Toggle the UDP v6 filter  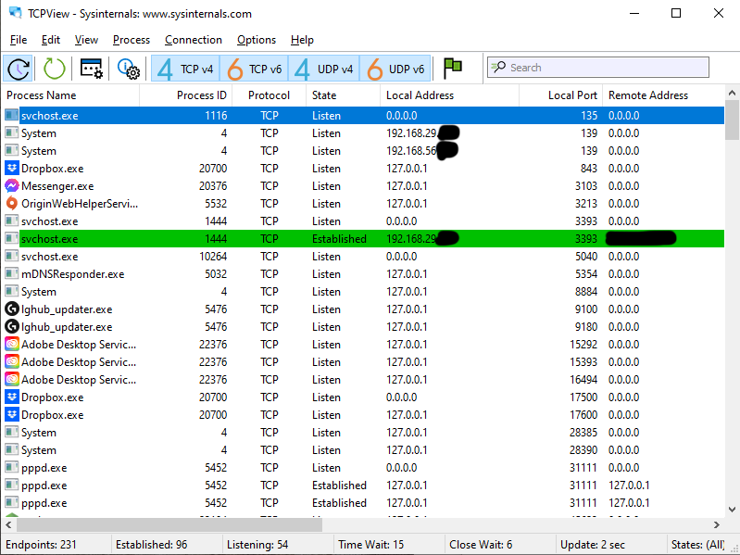click(x=395, y=69)
